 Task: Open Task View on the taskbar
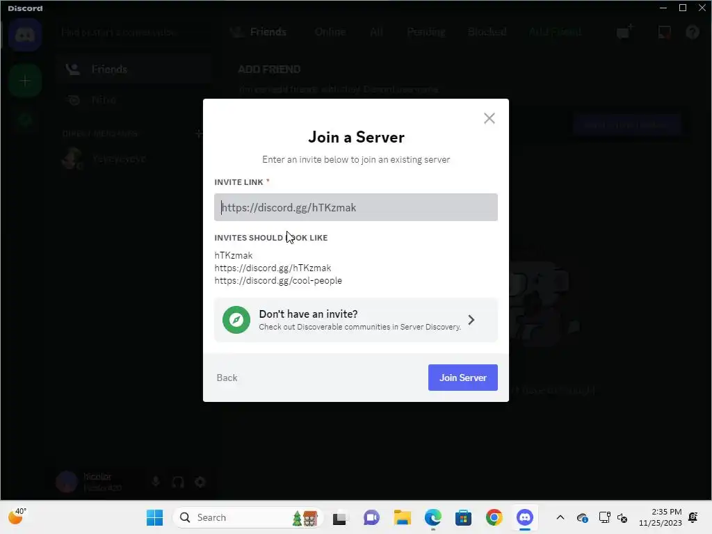339,518
